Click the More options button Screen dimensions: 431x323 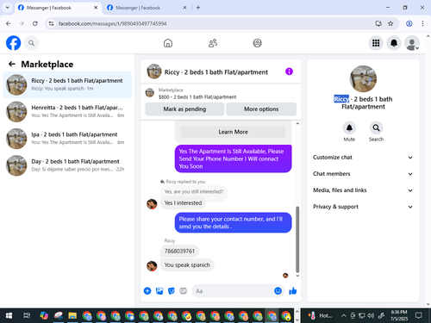pyautogui.click(x=261, y=109)
